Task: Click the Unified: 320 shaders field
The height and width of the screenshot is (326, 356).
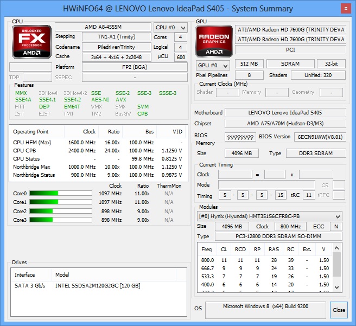Action: tap(319, 75)
